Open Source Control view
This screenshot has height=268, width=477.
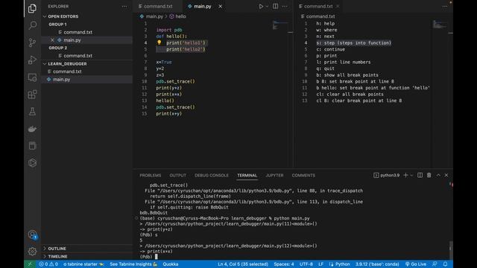(x=32, y=42)
